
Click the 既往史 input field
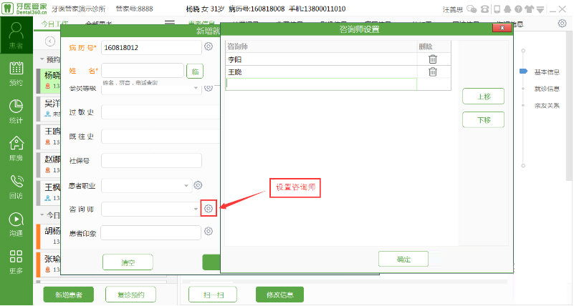(x=161, y=137)
